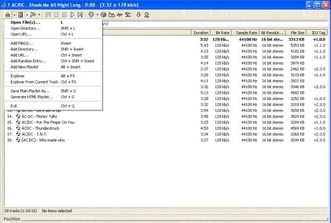Screen dimensions: 331x223
Task: Expand the dropdown arrow beside hammer tools icon
Action: tap(39, 15)
